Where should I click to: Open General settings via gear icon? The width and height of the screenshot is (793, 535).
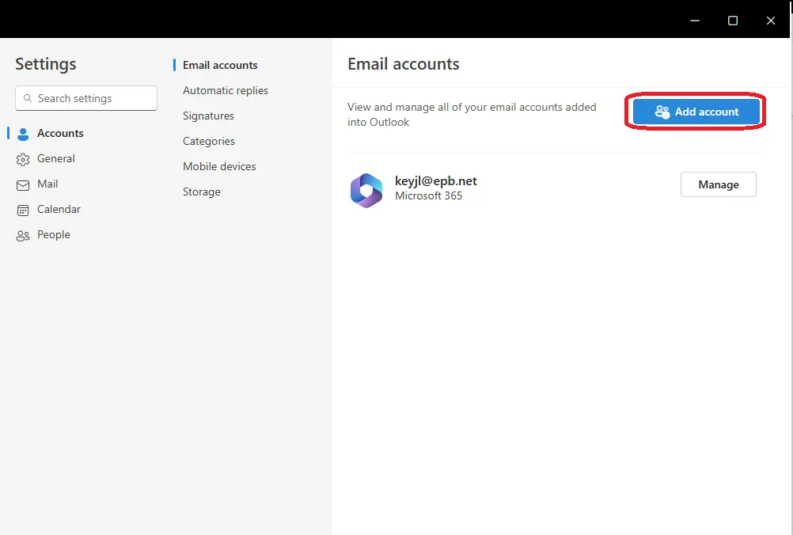23,159
